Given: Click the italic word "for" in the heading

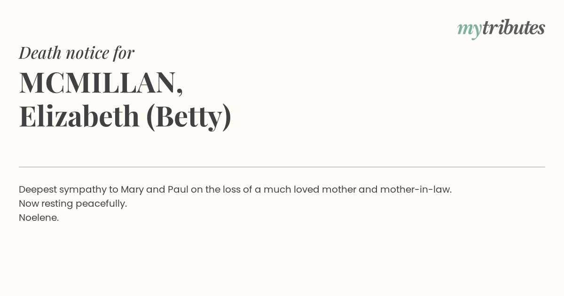Looking at the screenshot, I should (x=124, y=53).
